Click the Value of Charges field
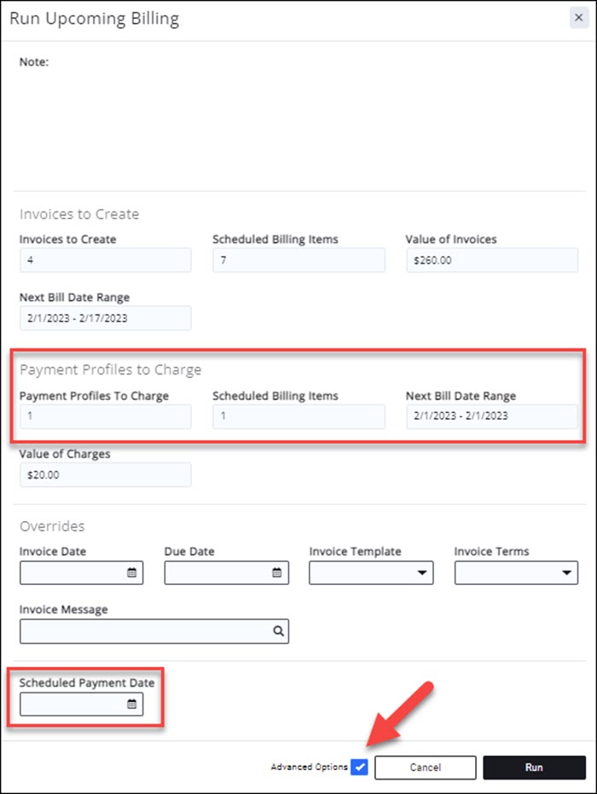 click(x=105, y=475)
